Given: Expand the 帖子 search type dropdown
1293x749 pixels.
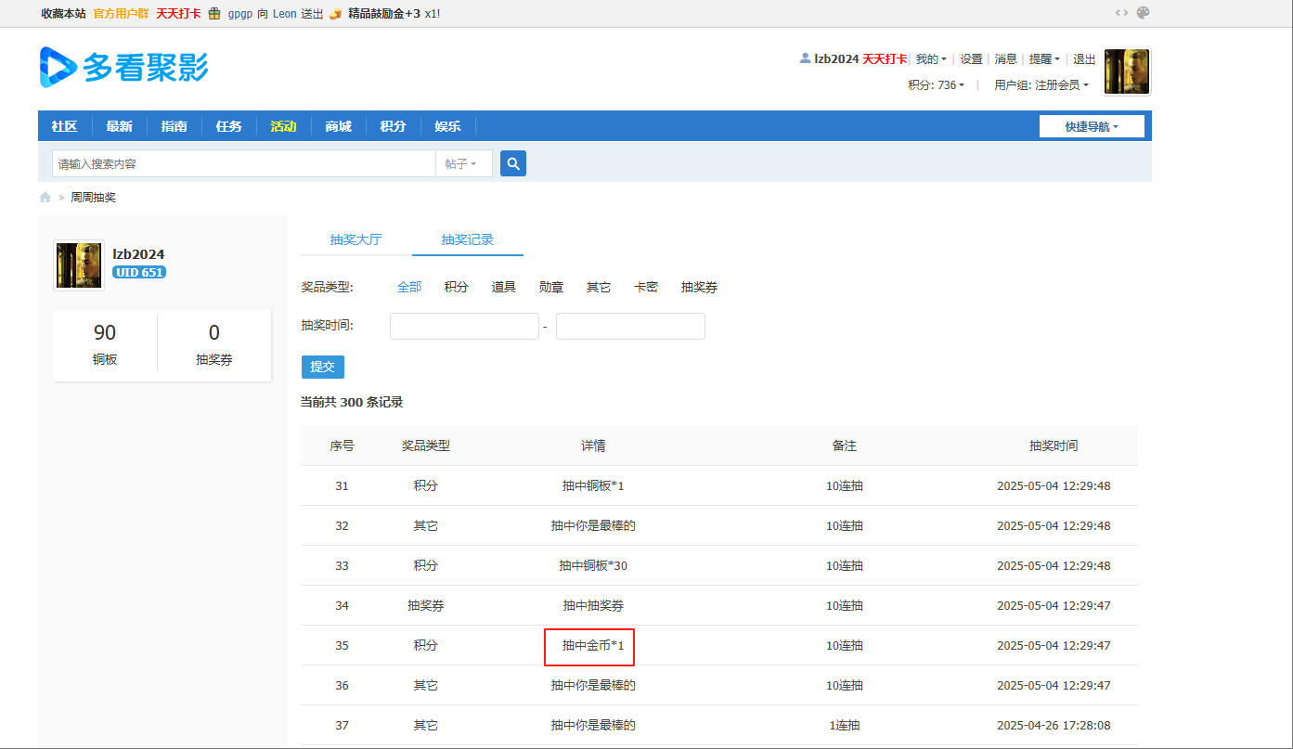Looking at the screenshot, I should (461, 163).
